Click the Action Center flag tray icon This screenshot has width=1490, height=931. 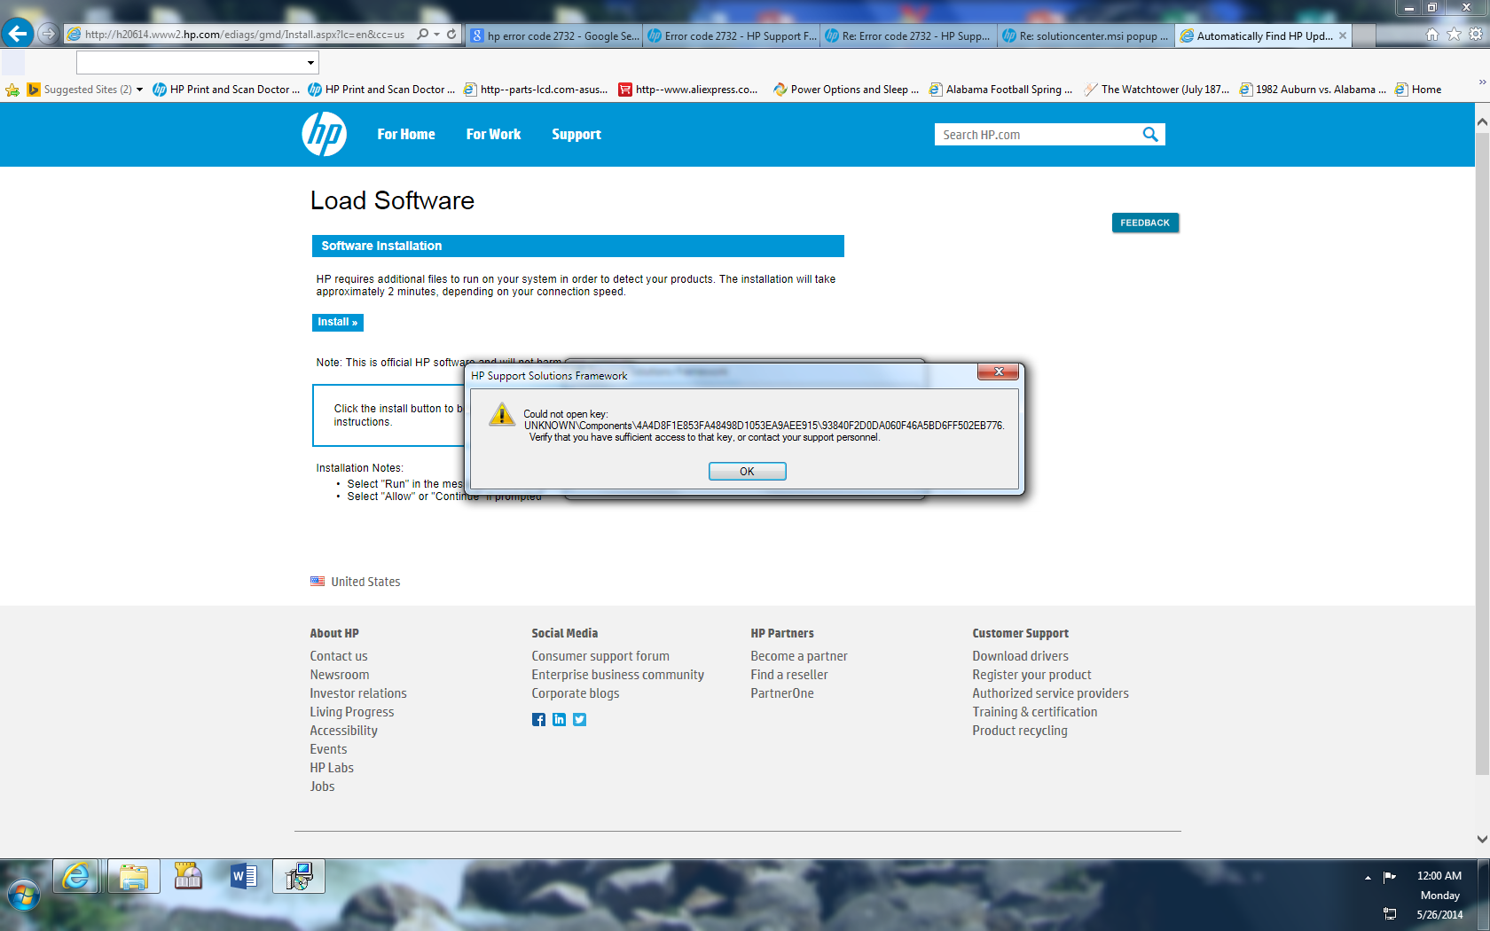tap(1390, 877)
